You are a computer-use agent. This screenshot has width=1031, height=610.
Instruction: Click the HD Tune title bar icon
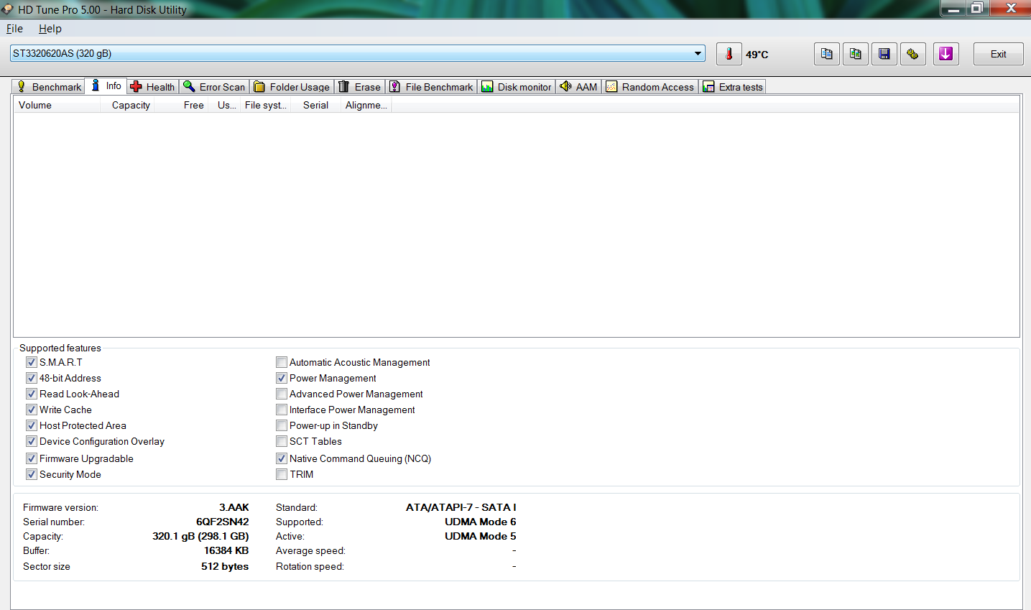[7, 9]
